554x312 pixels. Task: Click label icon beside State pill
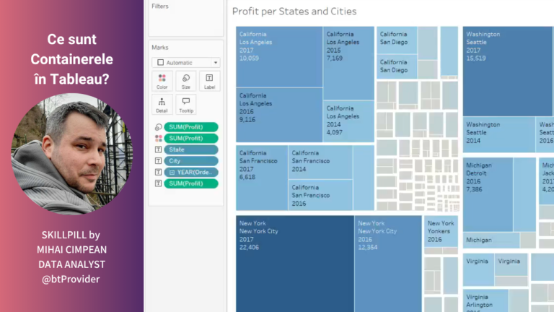pos(158,149)
